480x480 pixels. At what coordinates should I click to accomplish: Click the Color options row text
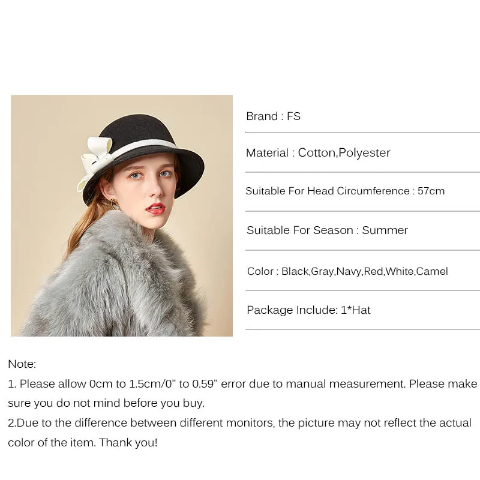click(347, 272)
